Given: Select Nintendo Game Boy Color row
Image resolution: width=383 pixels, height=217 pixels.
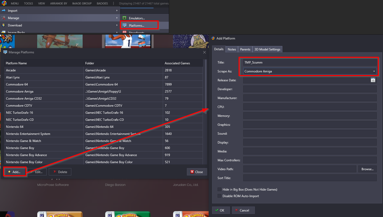Looking at the screenshot, I should pos(104,162).
